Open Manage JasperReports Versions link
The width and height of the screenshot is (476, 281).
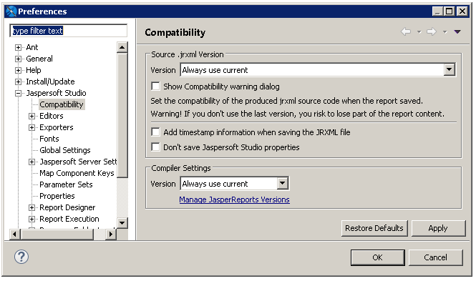click(x=234, y=199)
